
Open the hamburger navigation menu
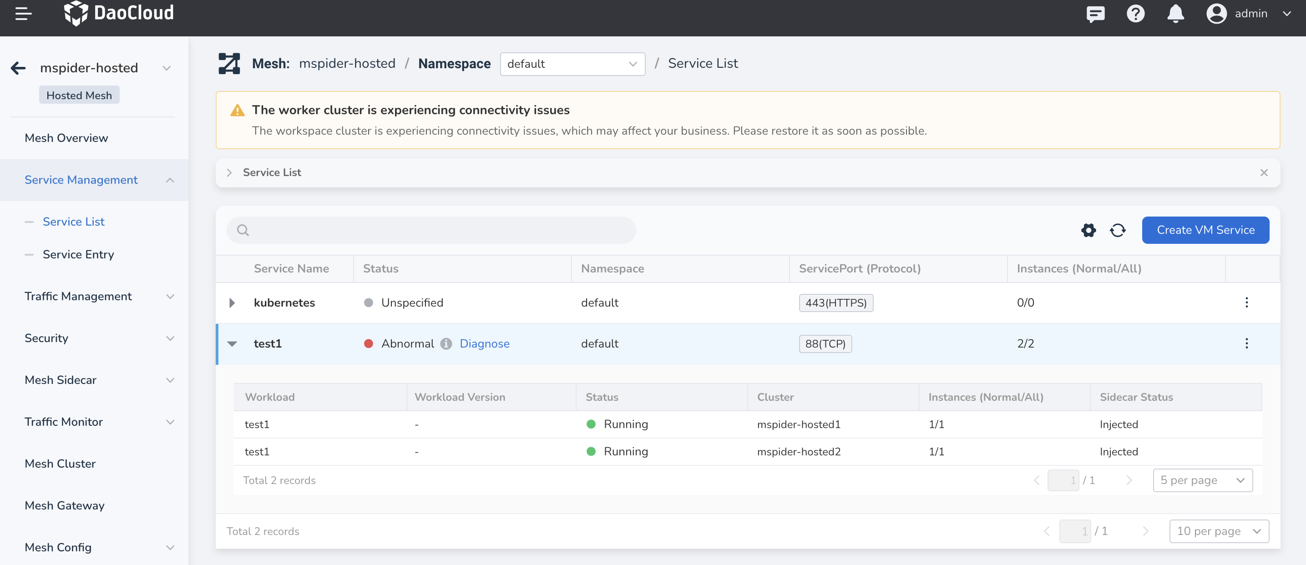point(23,14)
